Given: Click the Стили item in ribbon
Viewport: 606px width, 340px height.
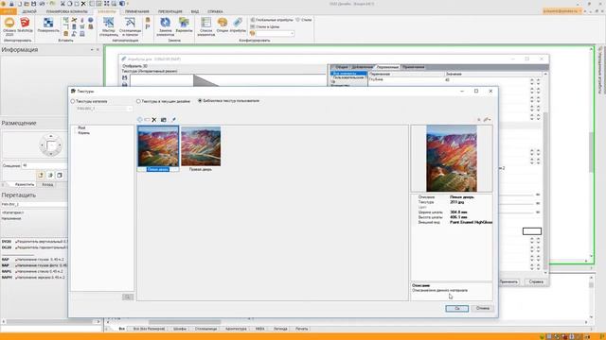Looking at the screenshot, I should (304, 20).
